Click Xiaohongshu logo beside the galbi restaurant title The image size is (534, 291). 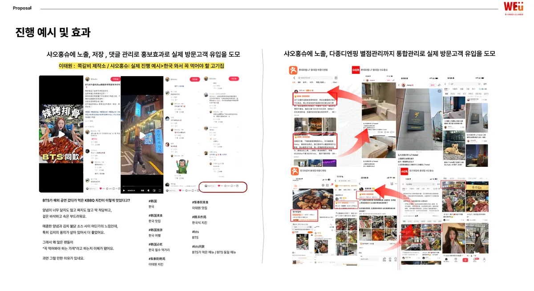405,171
